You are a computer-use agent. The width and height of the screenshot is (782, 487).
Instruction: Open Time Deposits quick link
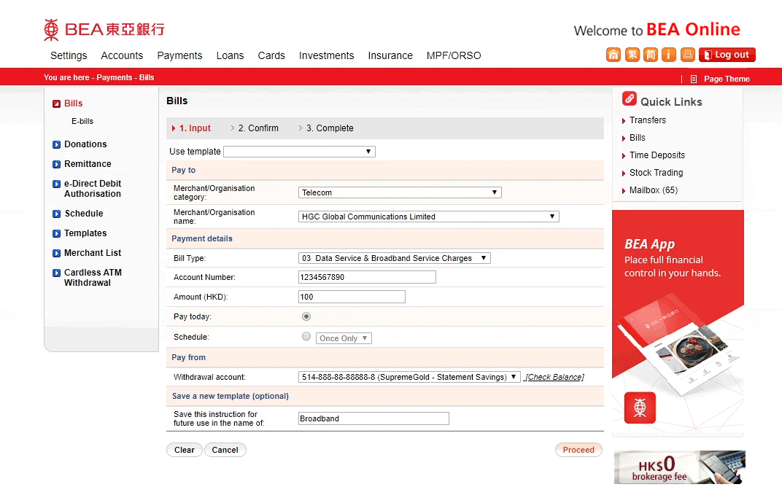click(x=657, y=155)
